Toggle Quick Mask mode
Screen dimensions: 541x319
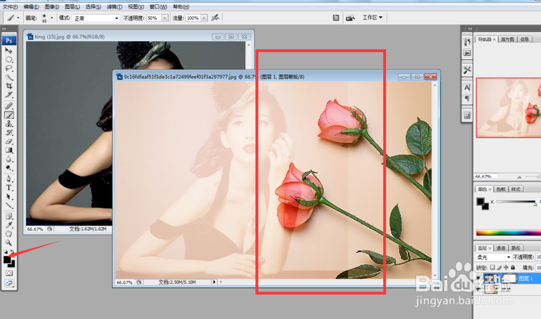pos(9,273)
